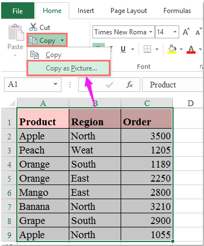Open the font size 14 dropdown

tap(175, 32)
